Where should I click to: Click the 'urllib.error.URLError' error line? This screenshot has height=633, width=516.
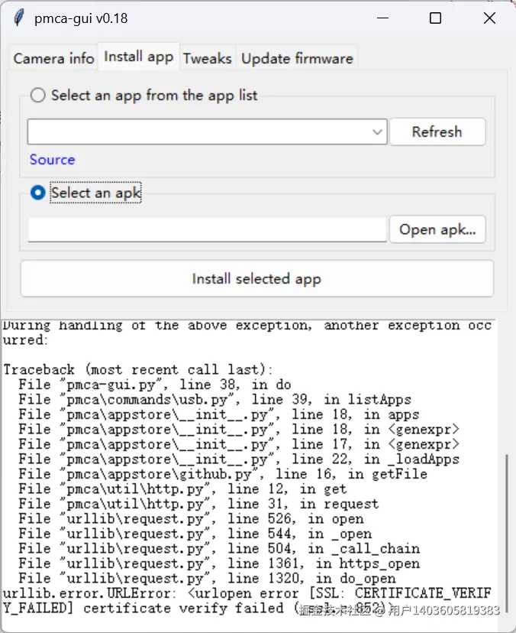coord(247,600)
